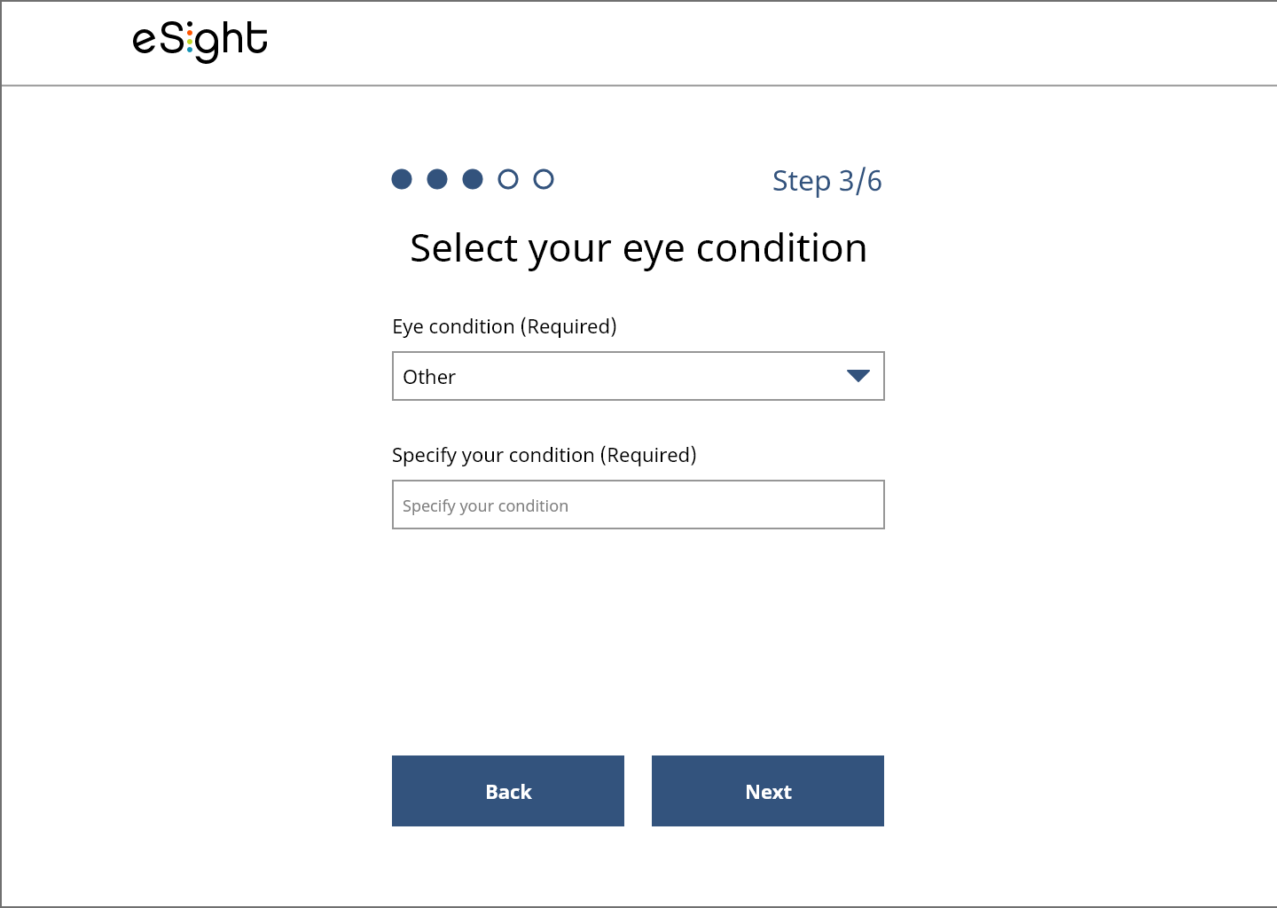This screenshot has width=1277, height=908.
Task: Click the 'Specify your condition (Required)' label
Action: pyautogui.click(x=544, y=455)
